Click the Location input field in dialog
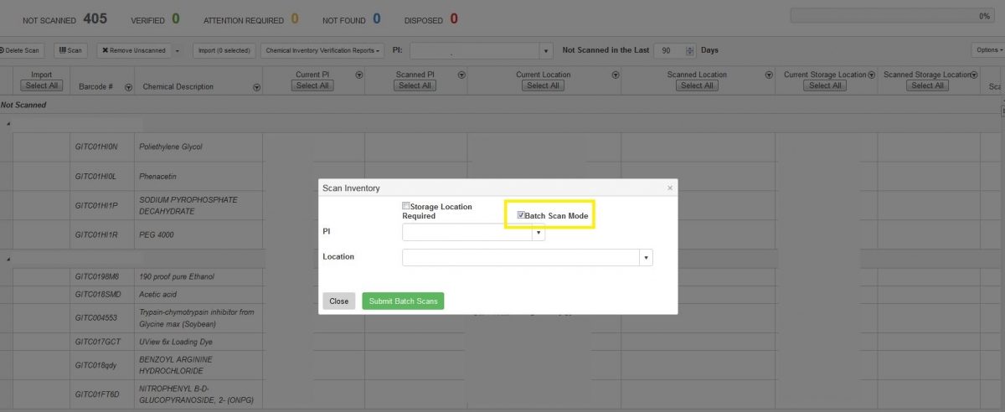 [x=521, y=258]
